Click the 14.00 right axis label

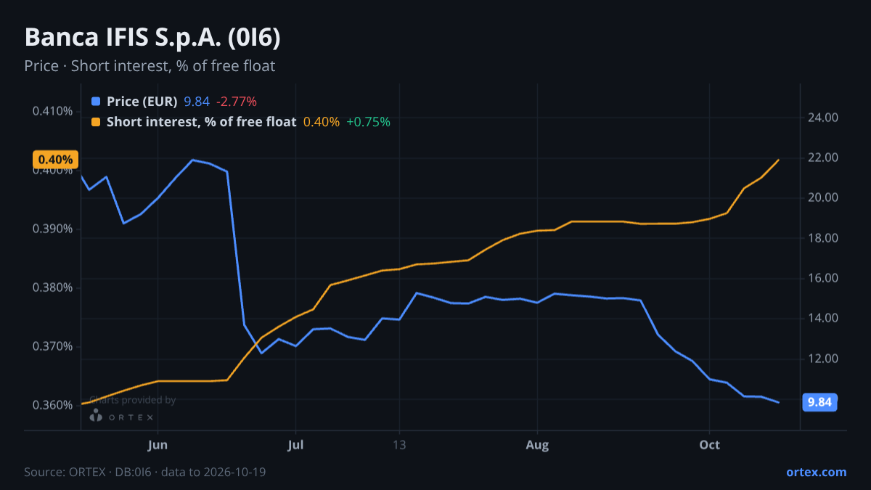point(823,318)
